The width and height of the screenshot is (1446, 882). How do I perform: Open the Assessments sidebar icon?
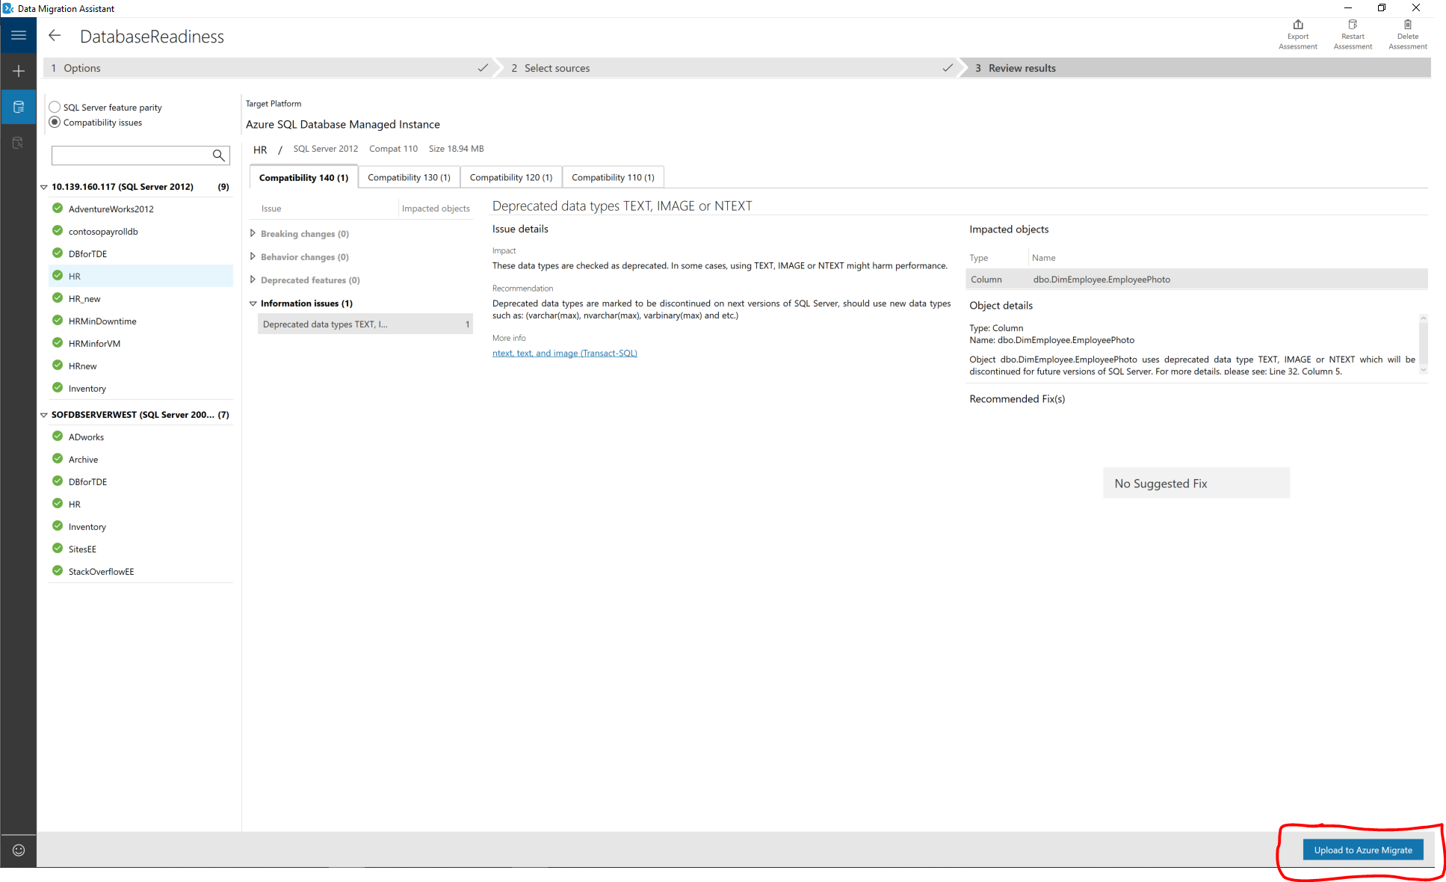19,107
